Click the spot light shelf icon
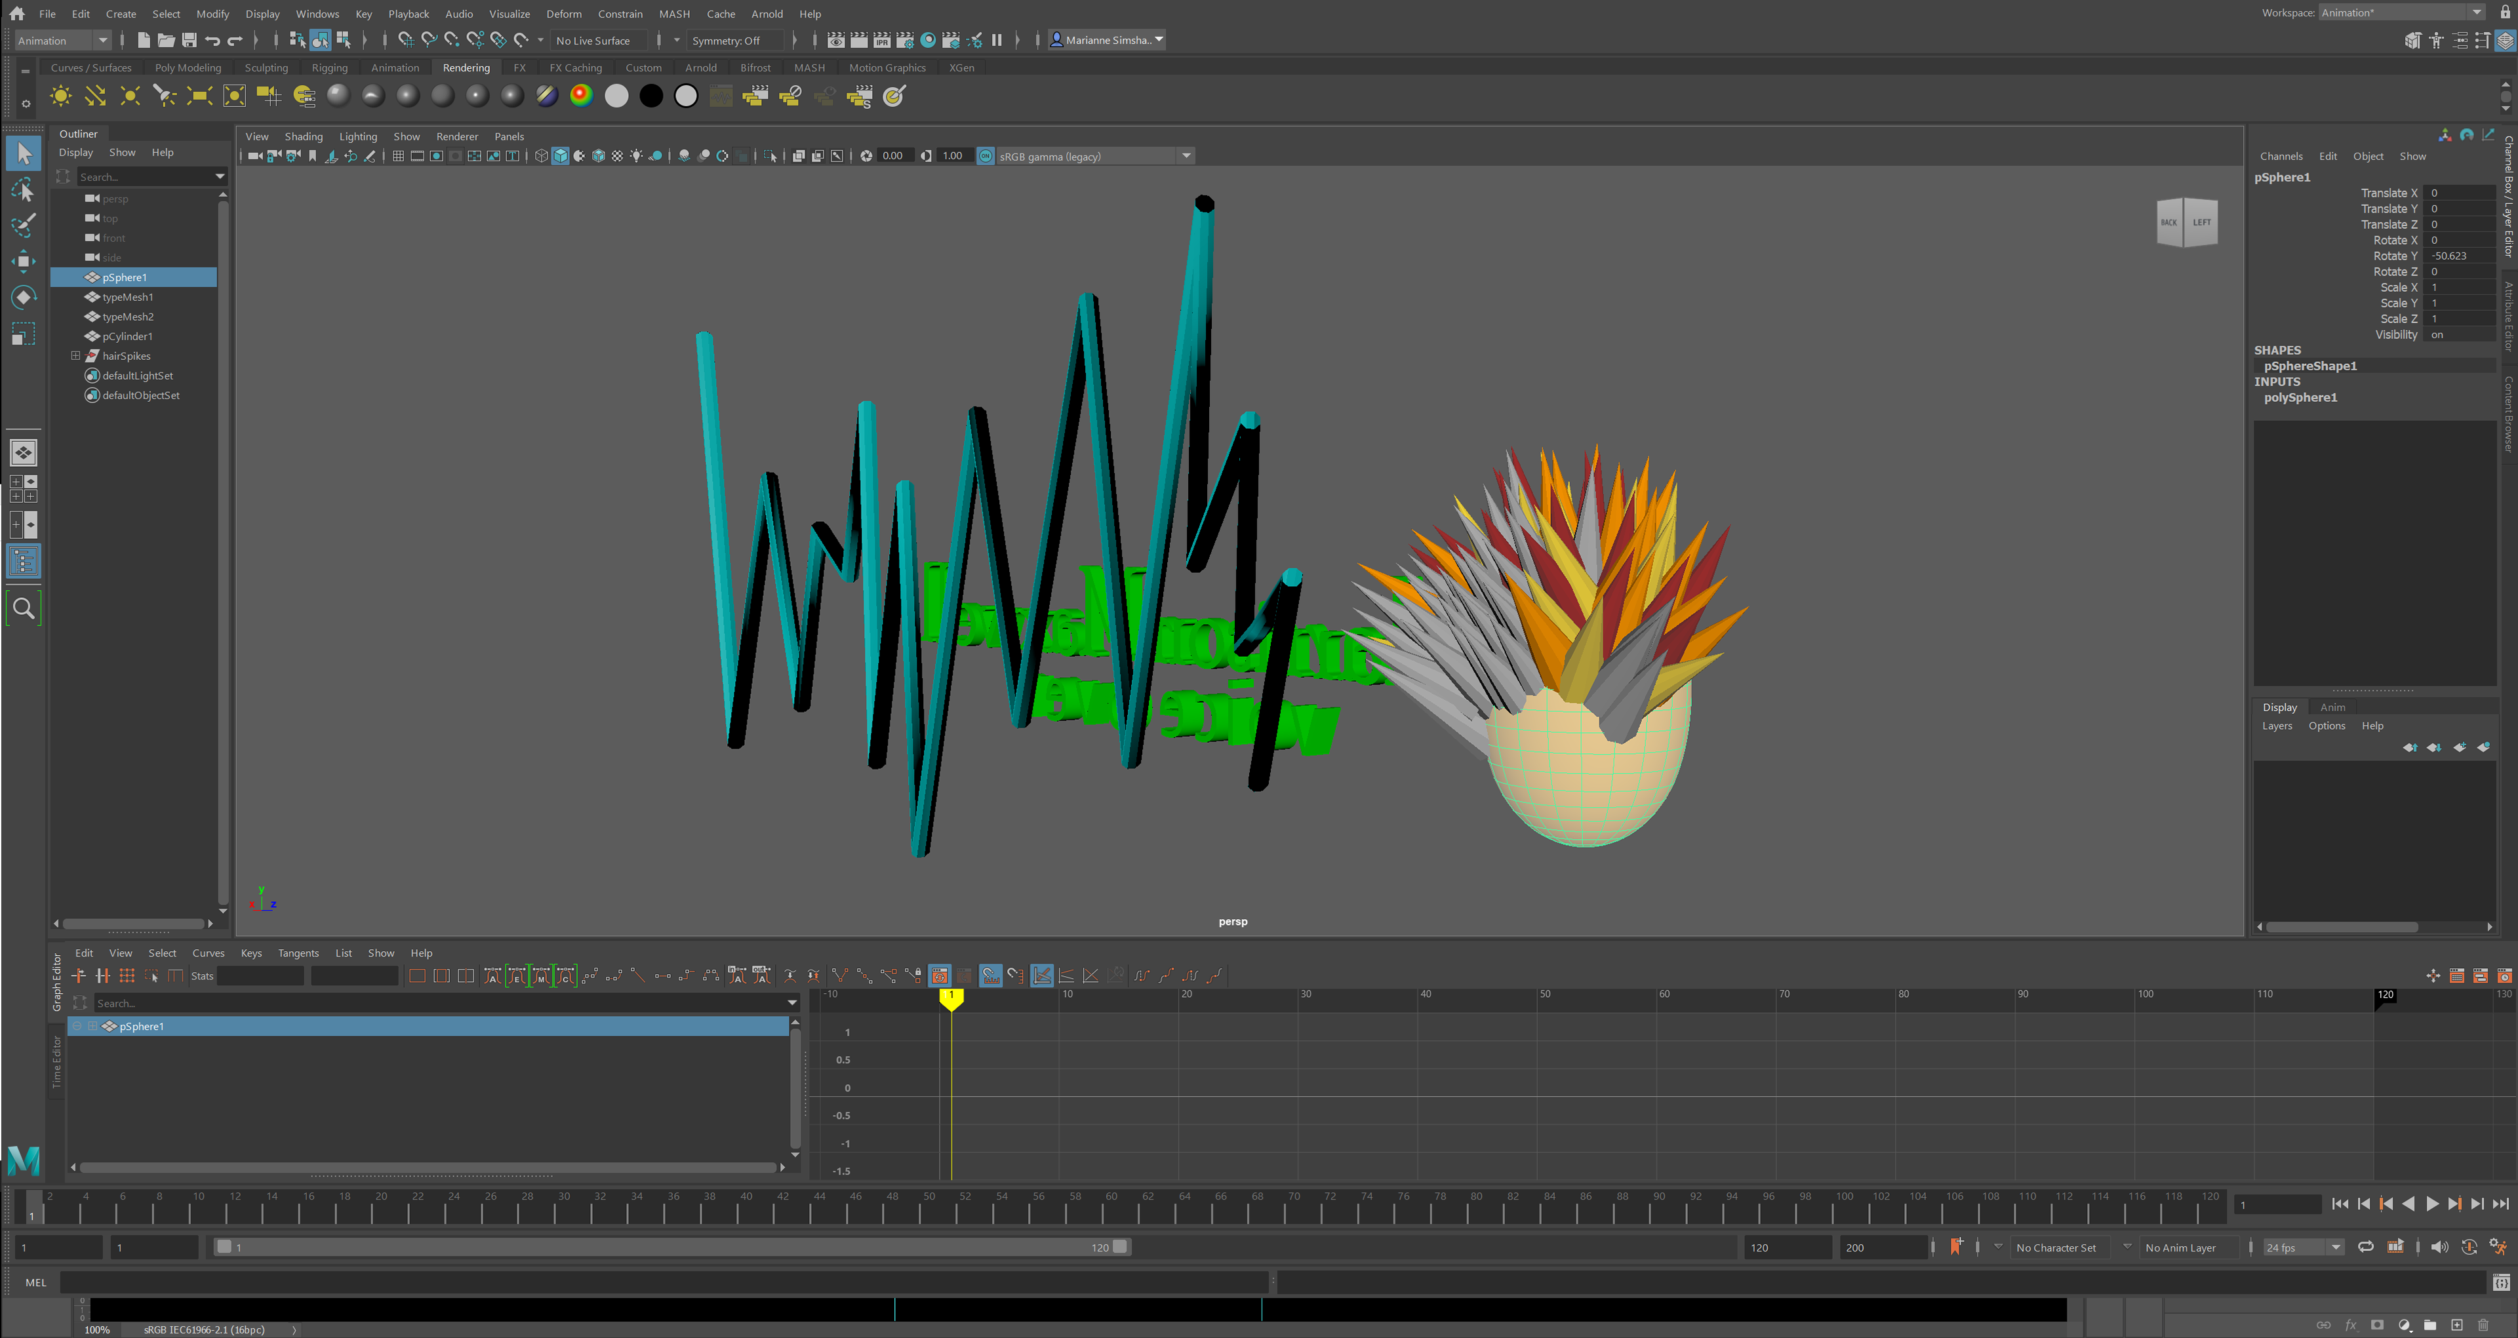The height and width of the screenshot is (1338, 2518). (164, 96)
